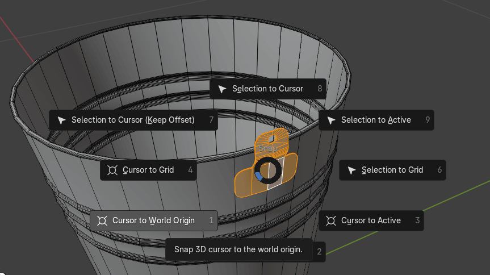
Task: Activate Cursor to World Origin option
Action: coord(153,220)
